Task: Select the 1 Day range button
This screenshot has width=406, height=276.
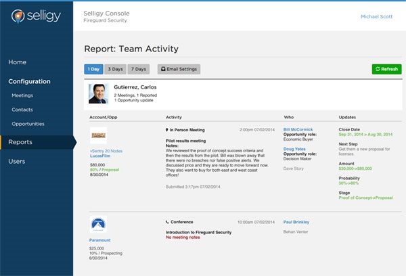Action: 93,69
